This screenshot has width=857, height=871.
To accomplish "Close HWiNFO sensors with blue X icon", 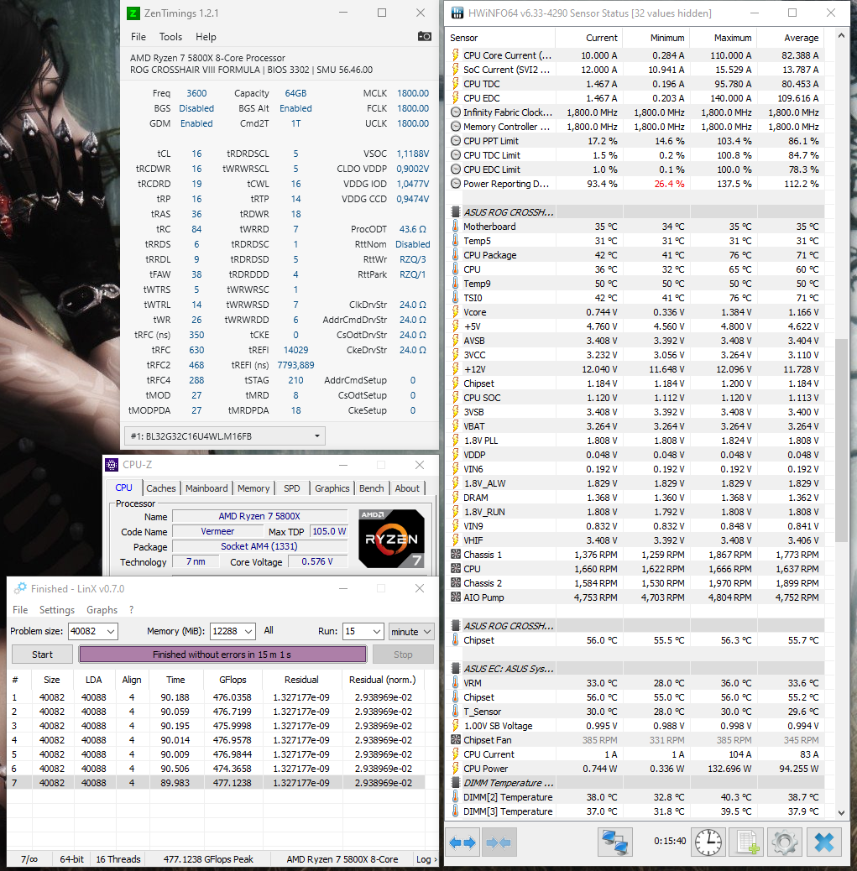I will 823,842.
